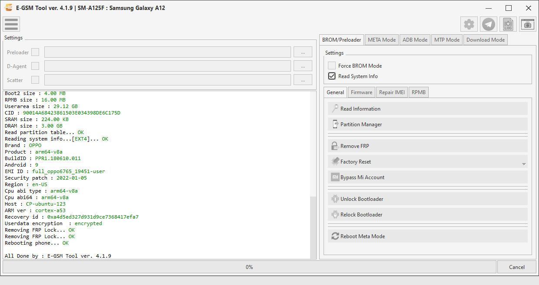The width and height of the screenshot is (539, 285).
Task: Enable the Preloader checkbox
Action: coord(35,52)
